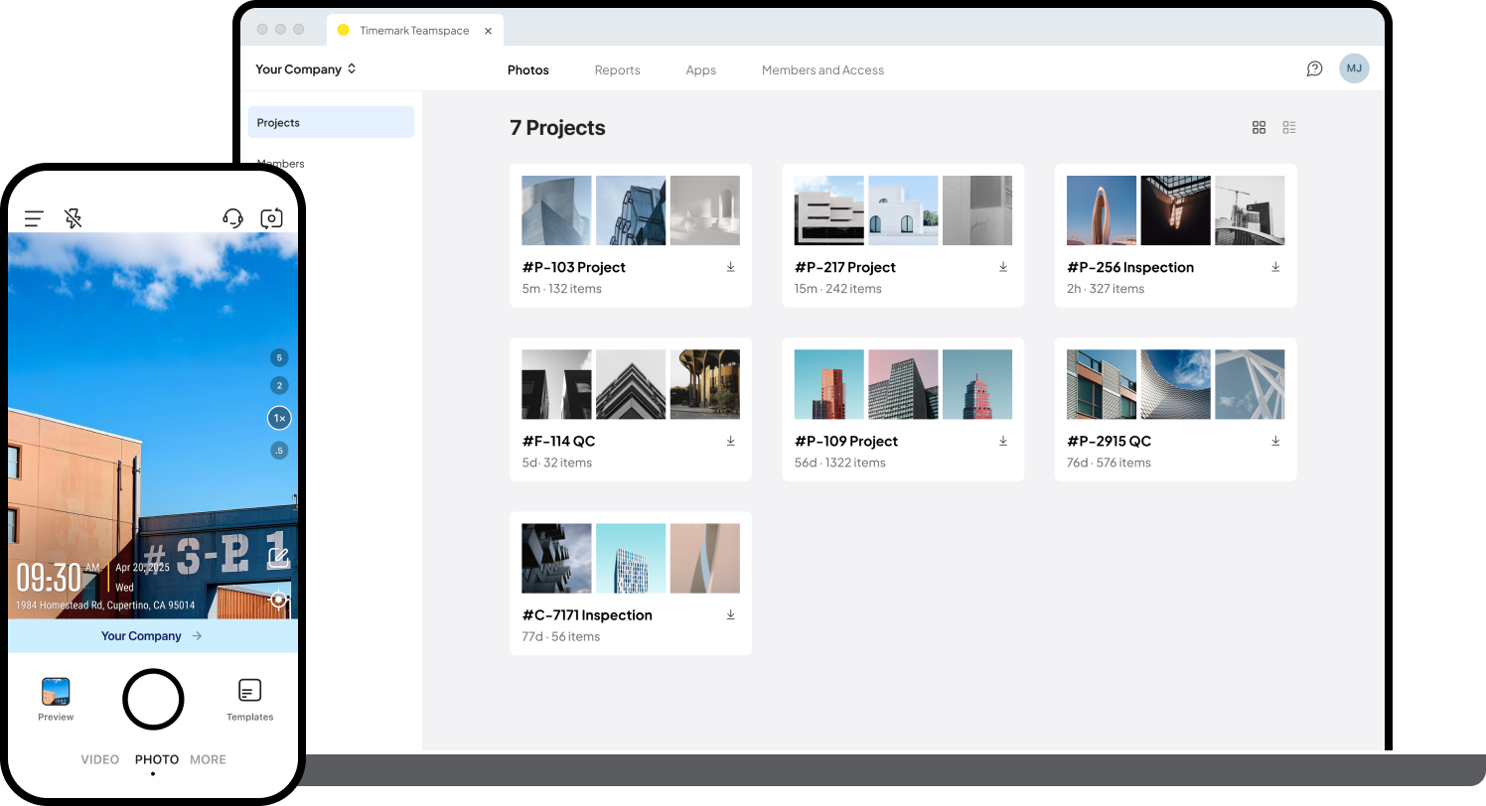This screenshot has width=1486, height=806.
Task: Tap the headset support icon
Action: (x=232, y=218)
